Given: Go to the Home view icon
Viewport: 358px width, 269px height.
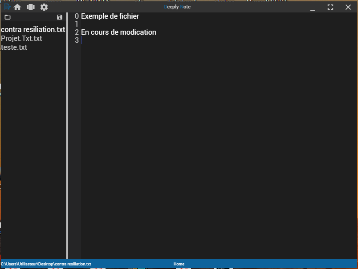Looking at the screenshot, I should pyautogui.click(x=17, y=7).
